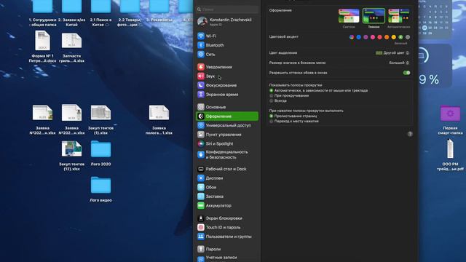Focus the settings search field
Viewport: 466px width, 262px height.
click(227, 9)
